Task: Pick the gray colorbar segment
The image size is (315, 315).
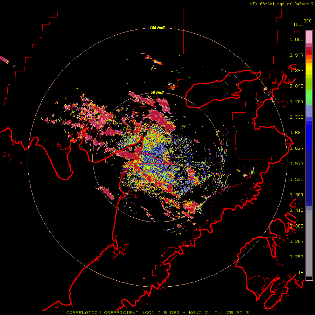Action: click(x=309, y=243)
